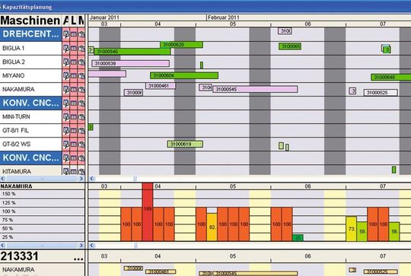411x276 pixels.
Task: Select the QT-8/1 FIL machine row
Action: (x=31, y=131)
